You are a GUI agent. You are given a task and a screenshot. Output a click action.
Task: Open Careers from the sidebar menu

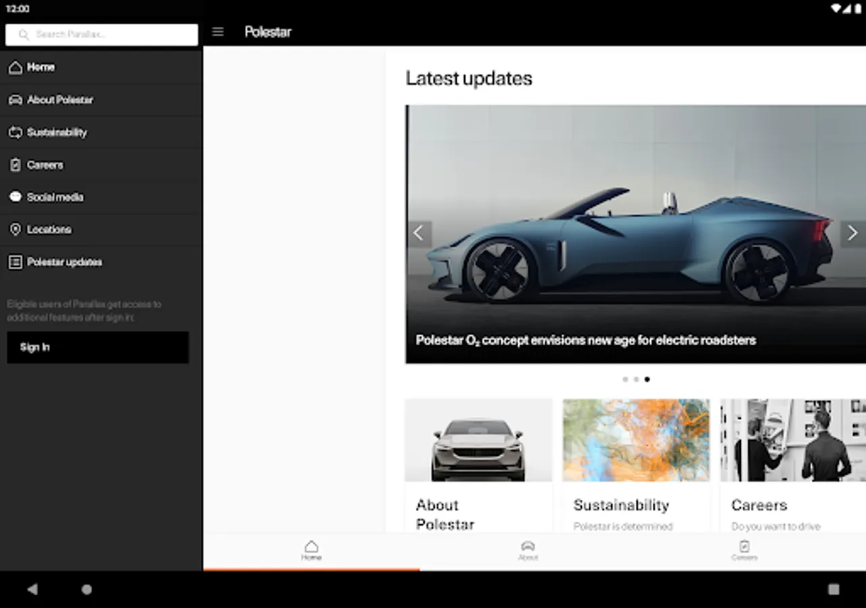(x=101, y=165)
